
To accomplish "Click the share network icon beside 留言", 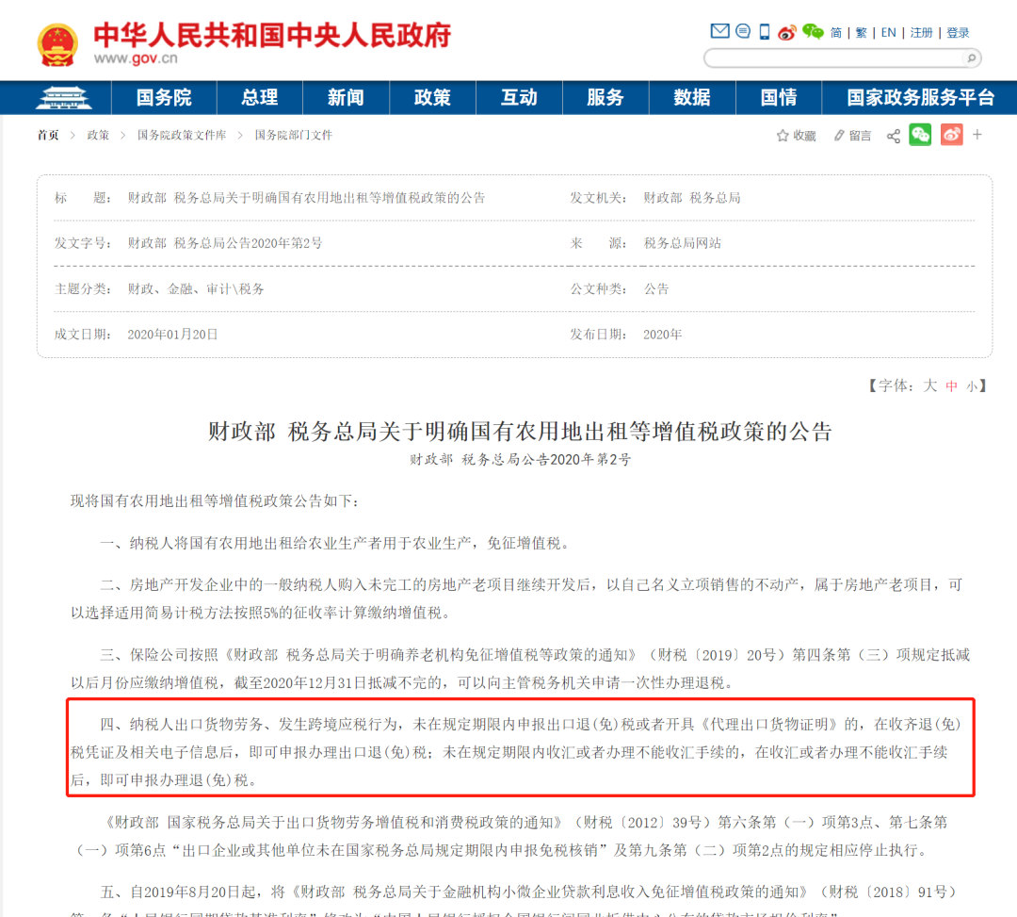I will coord(893,136).
